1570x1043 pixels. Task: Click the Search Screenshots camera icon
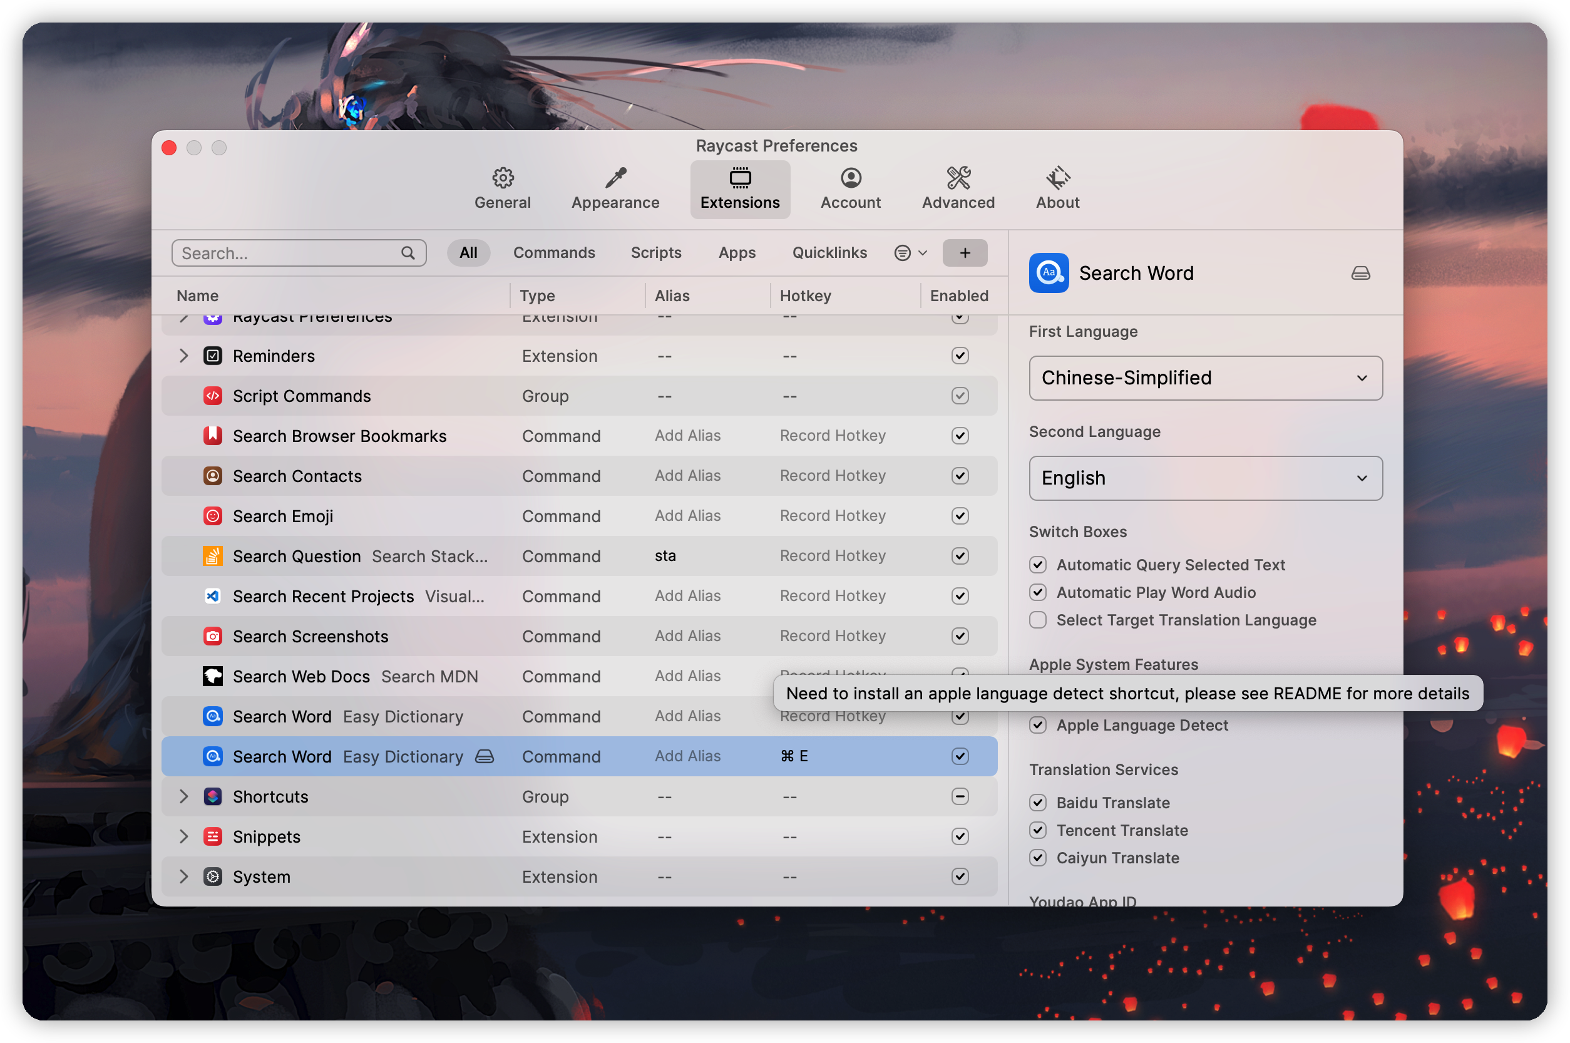(212, 636)
